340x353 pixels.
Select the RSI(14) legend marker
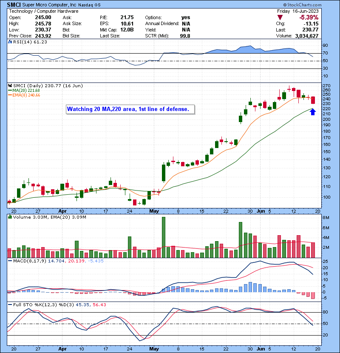click(9, 42)
